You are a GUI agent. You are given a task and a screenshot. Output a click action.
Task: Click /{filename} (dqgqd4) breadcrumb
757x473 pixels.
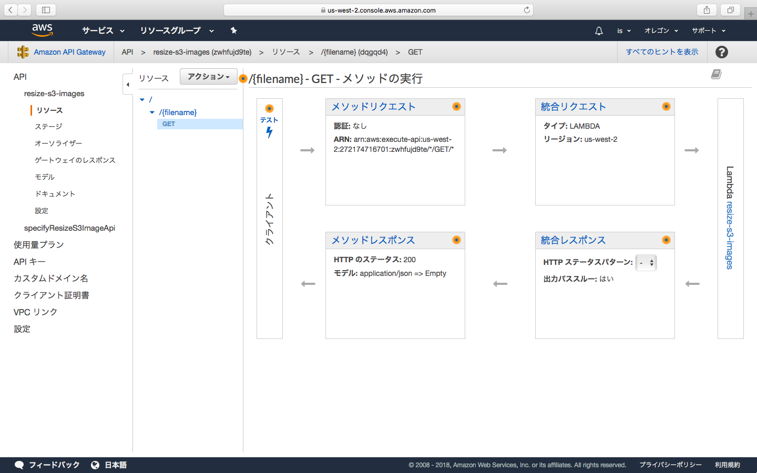[354, 52]
